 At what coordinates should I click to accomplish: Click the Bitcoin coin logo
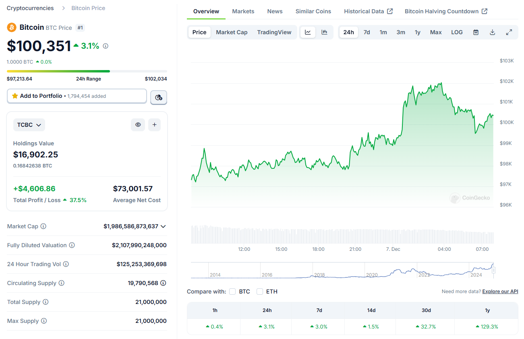click(10, 27)
